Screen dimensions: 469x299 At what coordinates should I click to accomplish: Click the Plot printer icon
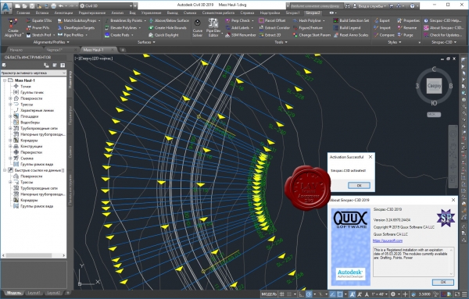[53, 5]
